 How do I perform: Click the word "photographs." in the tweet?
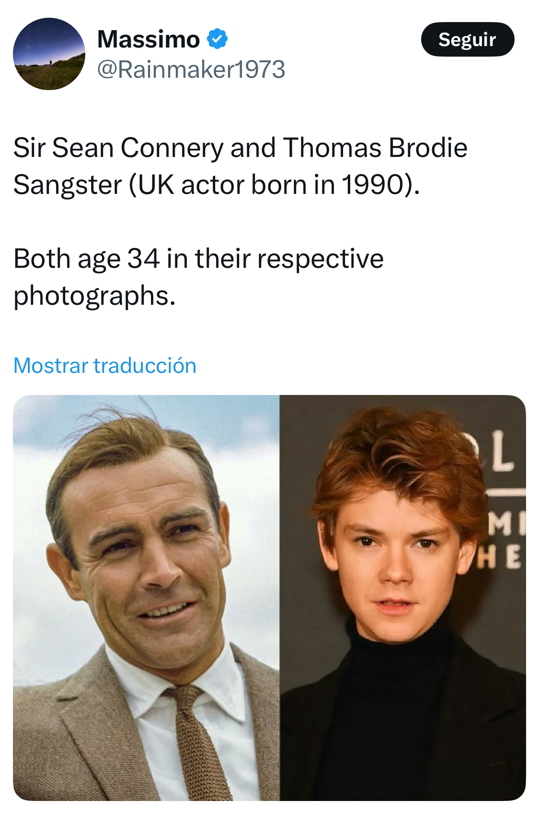click(94, 296)
